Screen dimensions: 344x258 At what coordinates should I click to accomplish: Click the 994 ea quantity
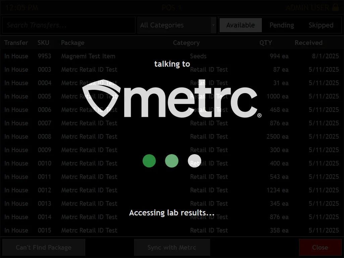click(x=279, y=56)
